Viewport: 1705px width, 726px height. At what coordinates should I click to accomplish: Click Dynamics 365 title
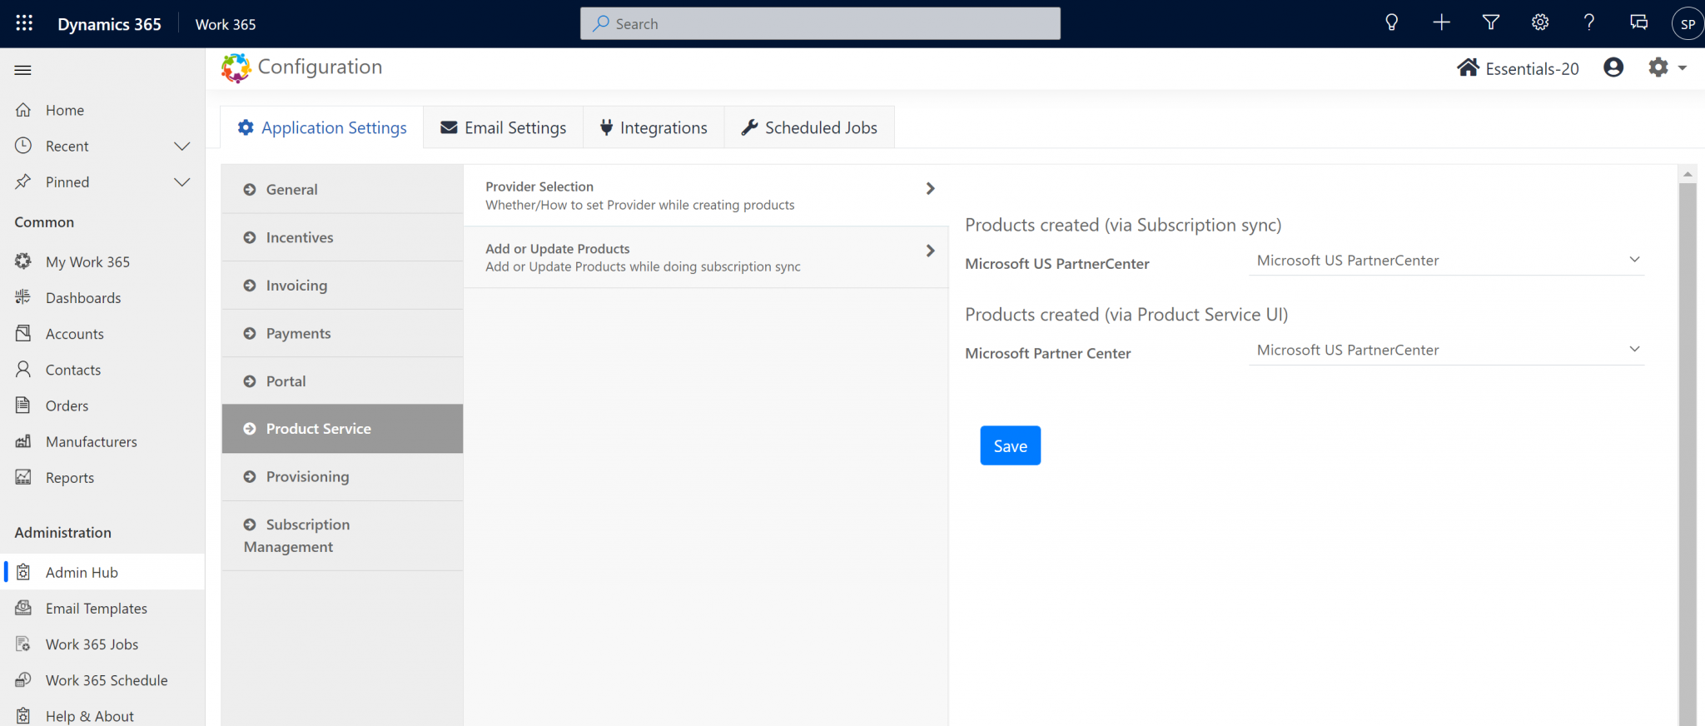coord(109,24)
